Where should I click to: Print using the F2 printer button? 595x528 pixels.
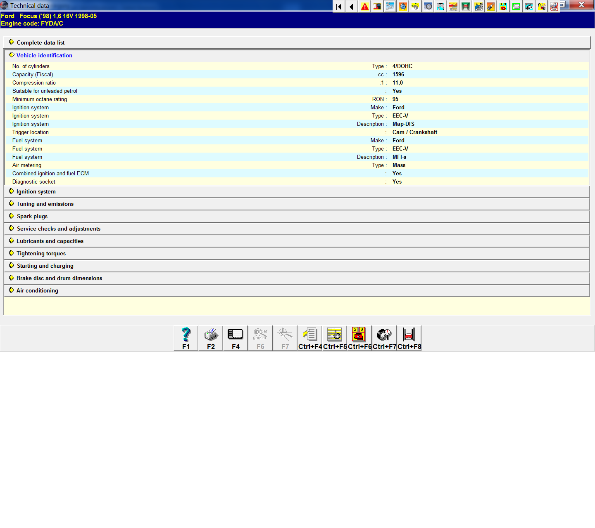click(x=211, y=338)
